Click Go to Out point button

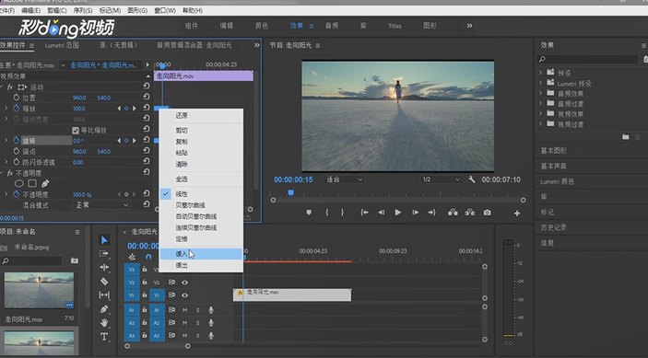432,213
